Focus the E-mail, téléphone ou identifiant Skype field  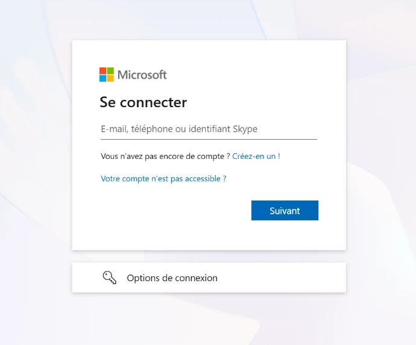(208, 129)
